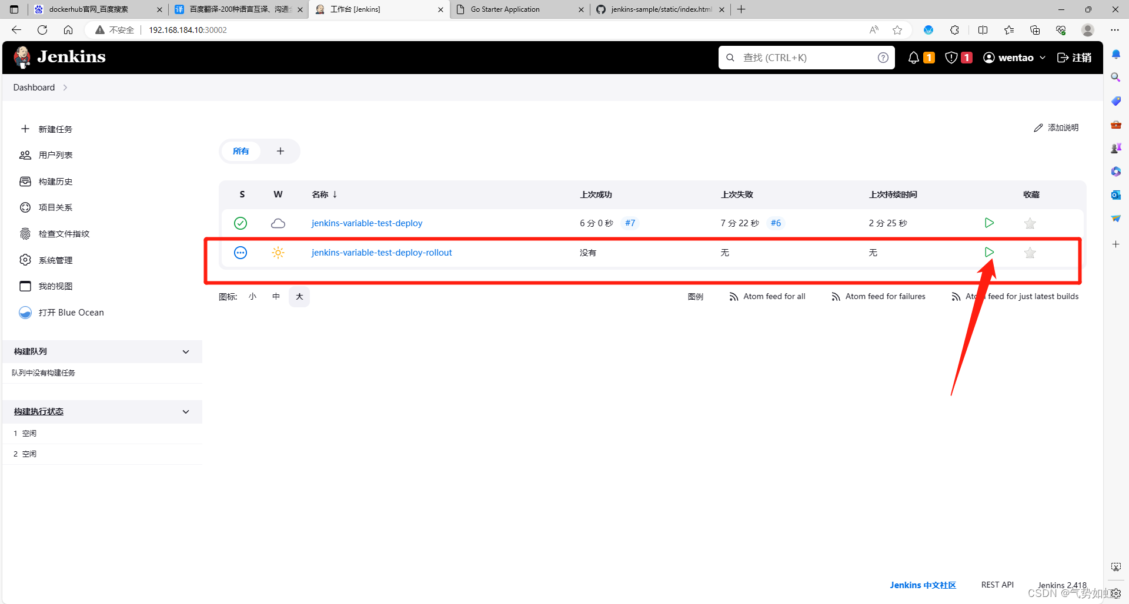Open Atom feed for all

[x=767, y=297]
